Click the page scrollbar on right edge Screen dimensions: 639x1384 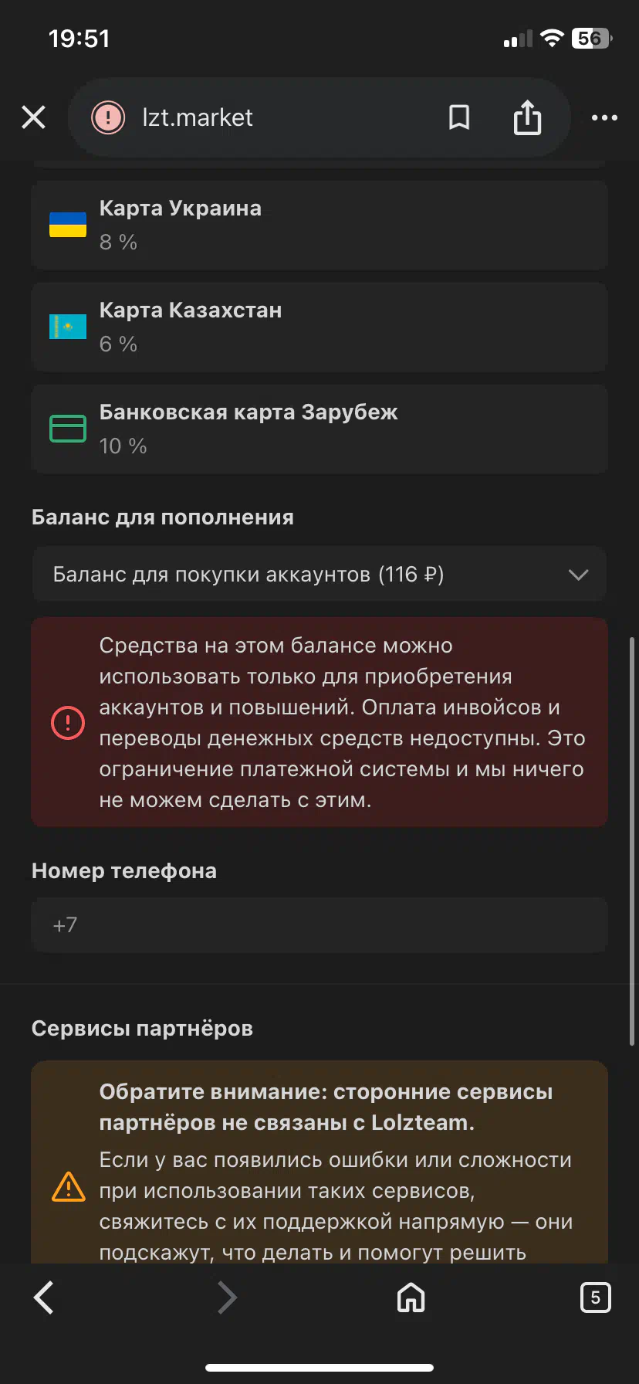[x=632, y=840]
